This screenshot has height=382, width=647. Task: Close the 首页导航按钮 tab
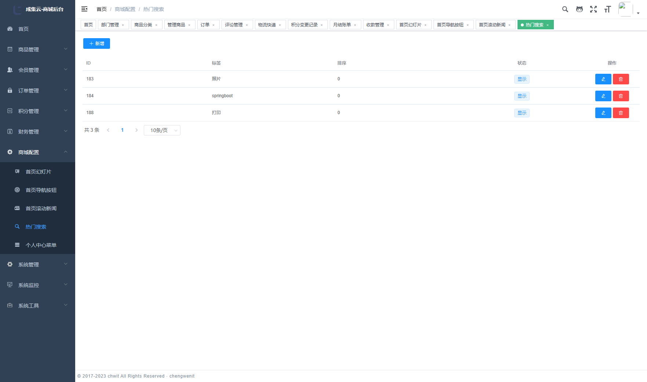pos(468,25)
